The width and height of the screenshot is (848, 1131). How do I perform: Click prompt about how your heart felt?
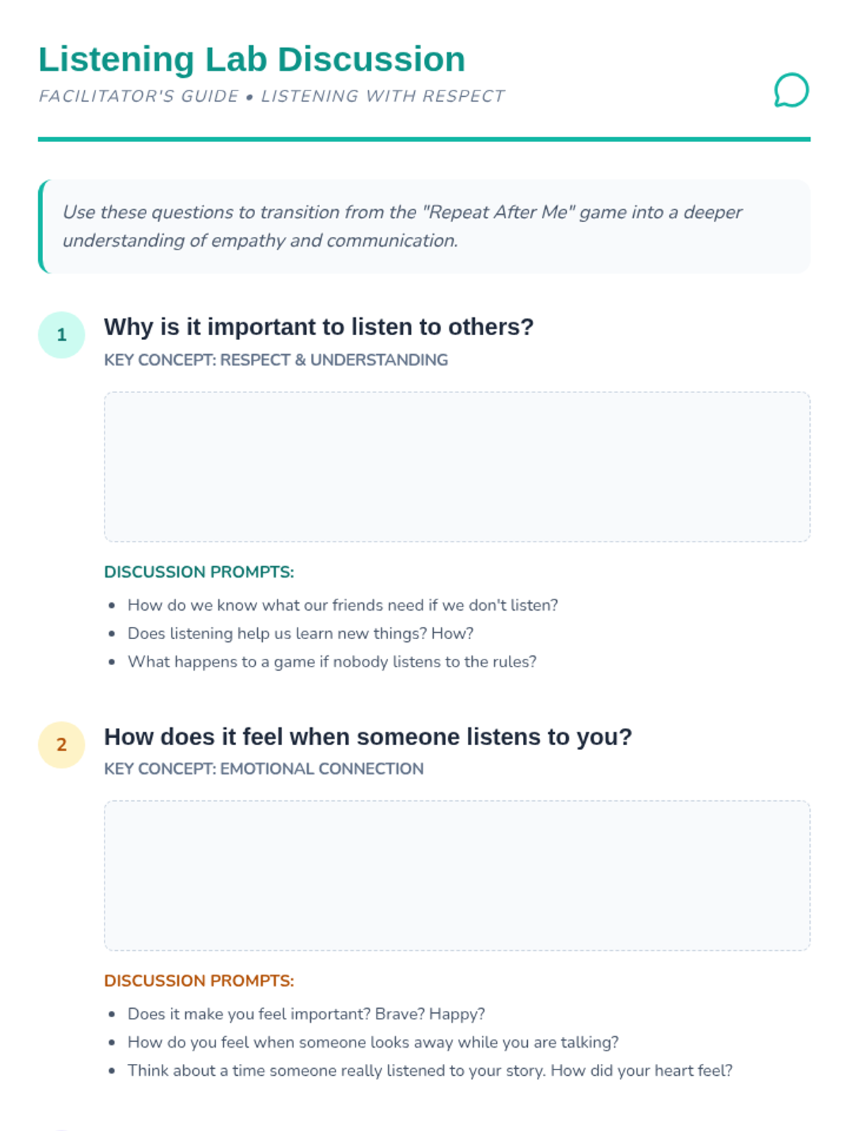click(430, 1070)
